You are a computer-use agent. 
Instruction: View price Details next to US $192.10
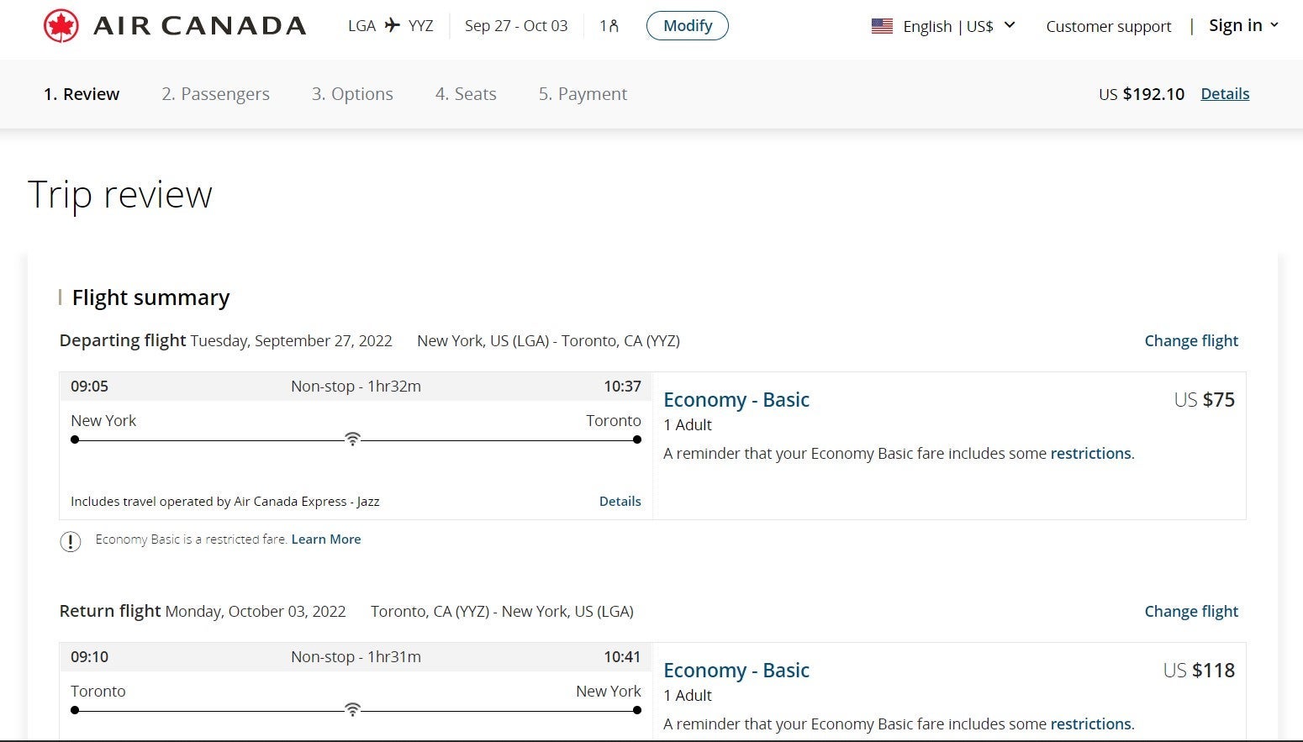click(x=1224, y=94)
